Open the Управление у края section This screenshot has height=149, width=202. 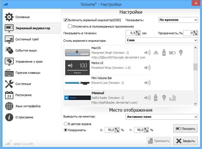(x=32, y=62)
